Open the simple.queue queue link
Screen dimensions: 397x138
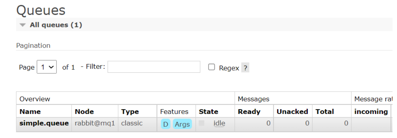click(x=44, y=123)
